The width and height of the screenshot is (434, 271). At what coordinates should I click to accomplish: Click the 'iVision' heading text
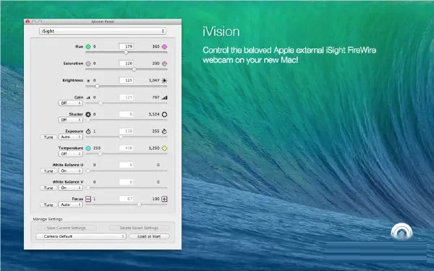[x=221, y=32]
